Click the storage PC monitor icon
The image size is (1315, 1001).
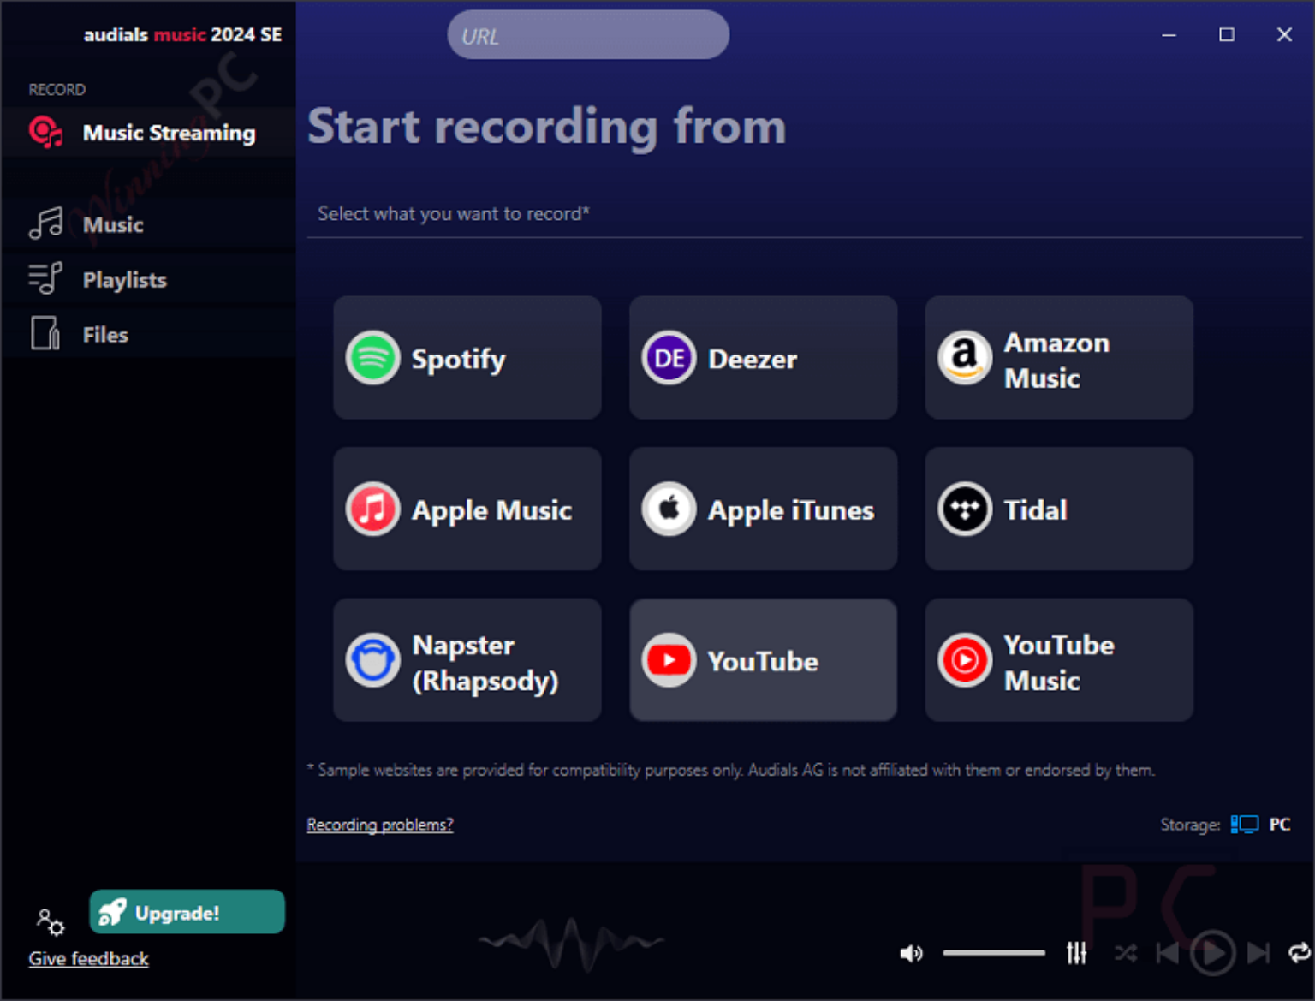coord(1245,825)
